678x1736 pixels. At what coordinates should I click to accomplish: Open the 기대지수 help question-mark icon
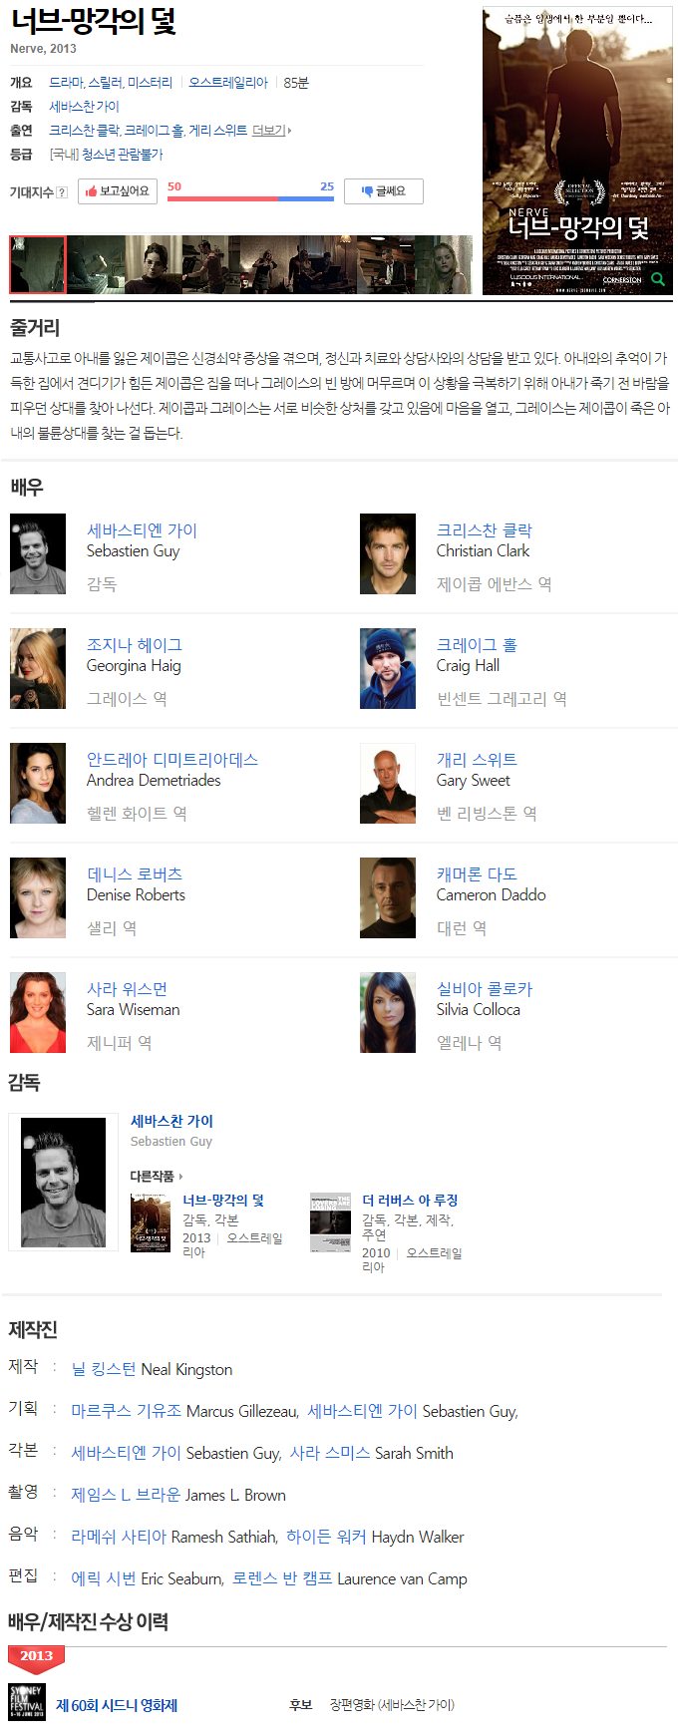click(x=62, y=192)
